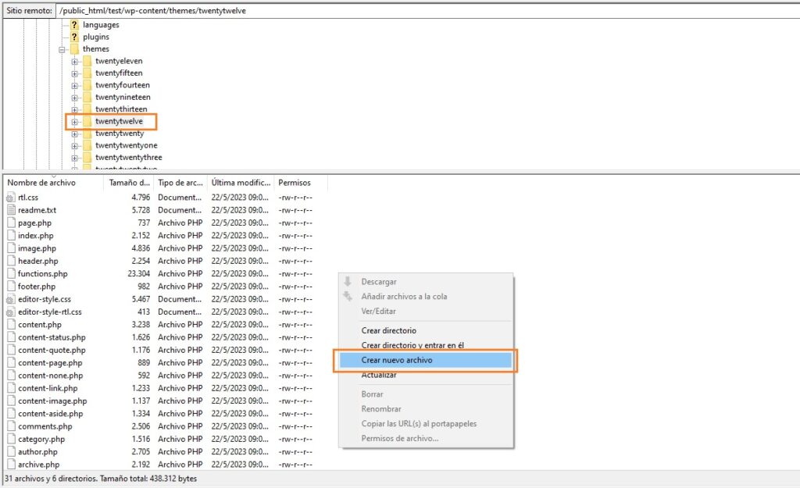The width and height of the screenshot is (800, 488).
Task: Collapse the themes directory in the tree
Action: 62,48
